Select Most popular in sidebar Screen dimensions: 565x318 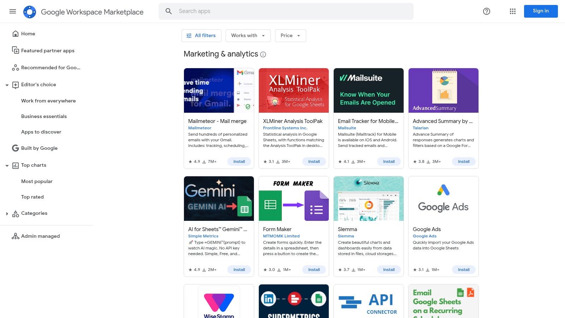pos(37,181)
